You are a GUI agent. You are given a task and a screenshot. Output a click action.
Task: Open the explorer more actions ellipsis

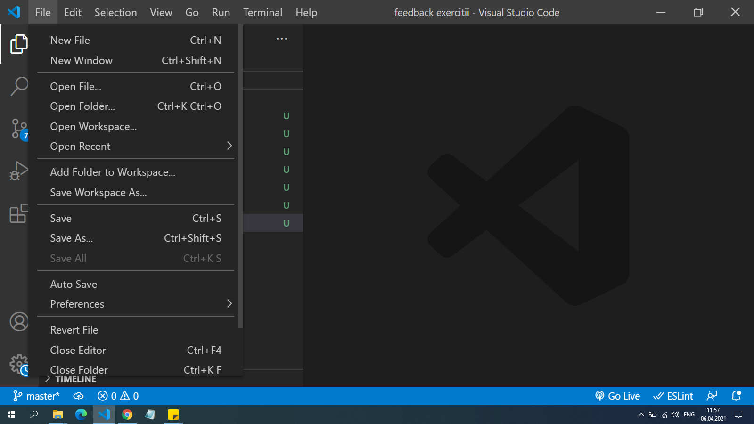coord(282,39)
